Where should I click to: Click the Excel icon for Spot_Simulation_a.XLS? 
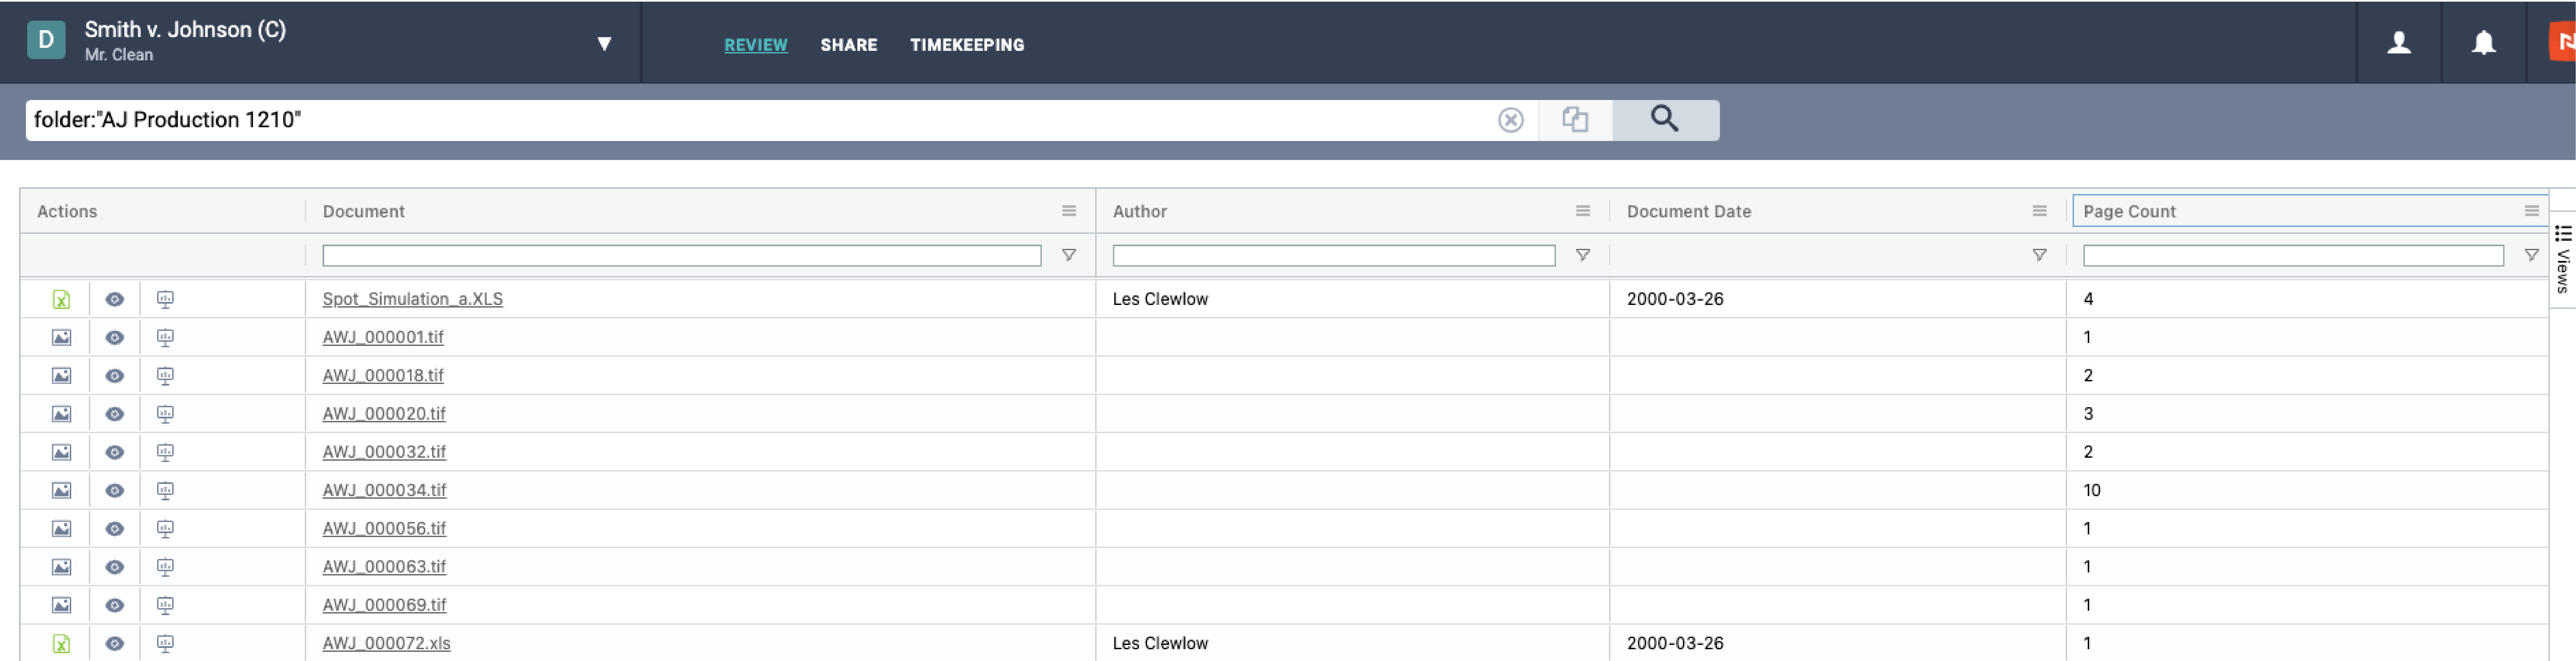click(61, 299)
